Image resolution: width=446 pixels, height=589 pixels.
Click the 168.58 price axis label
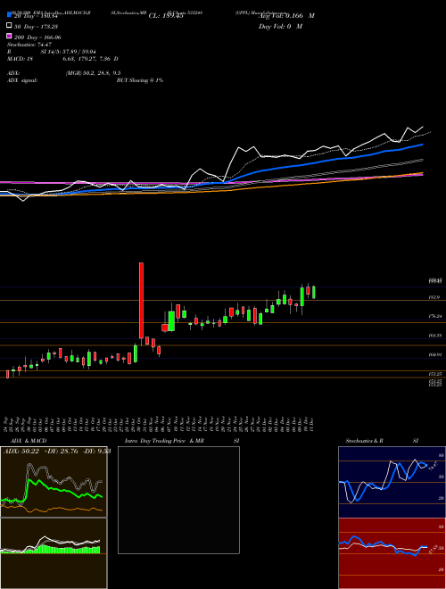click(x=435, y=335)
